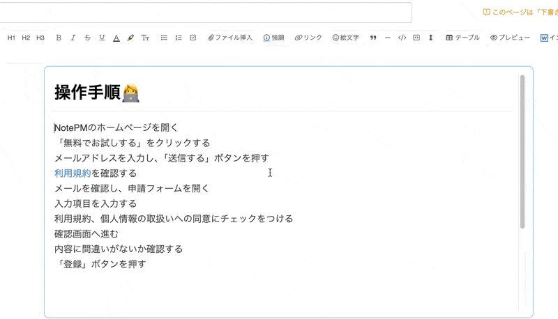Insert a blockquote
Screen dimensions: 558x319
373,38
